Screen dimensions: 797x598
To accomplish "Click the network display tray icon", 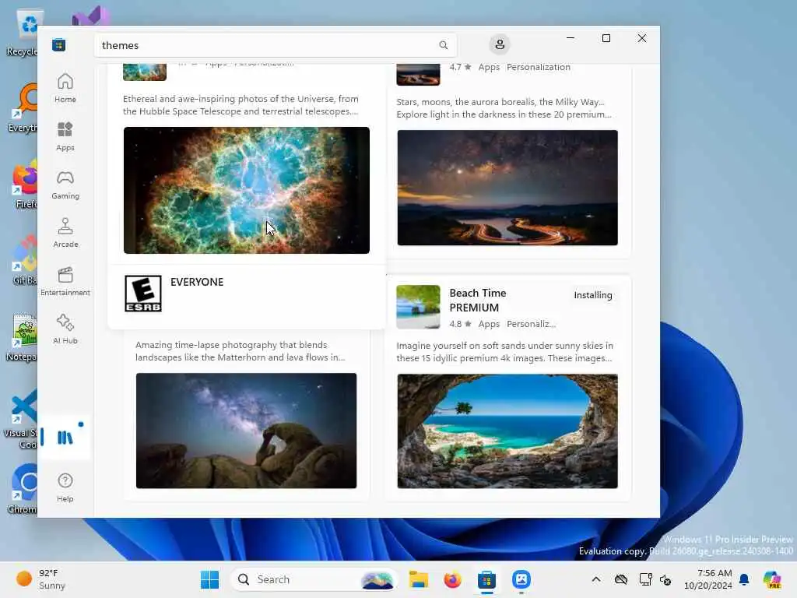I will [x=645, y=579].
